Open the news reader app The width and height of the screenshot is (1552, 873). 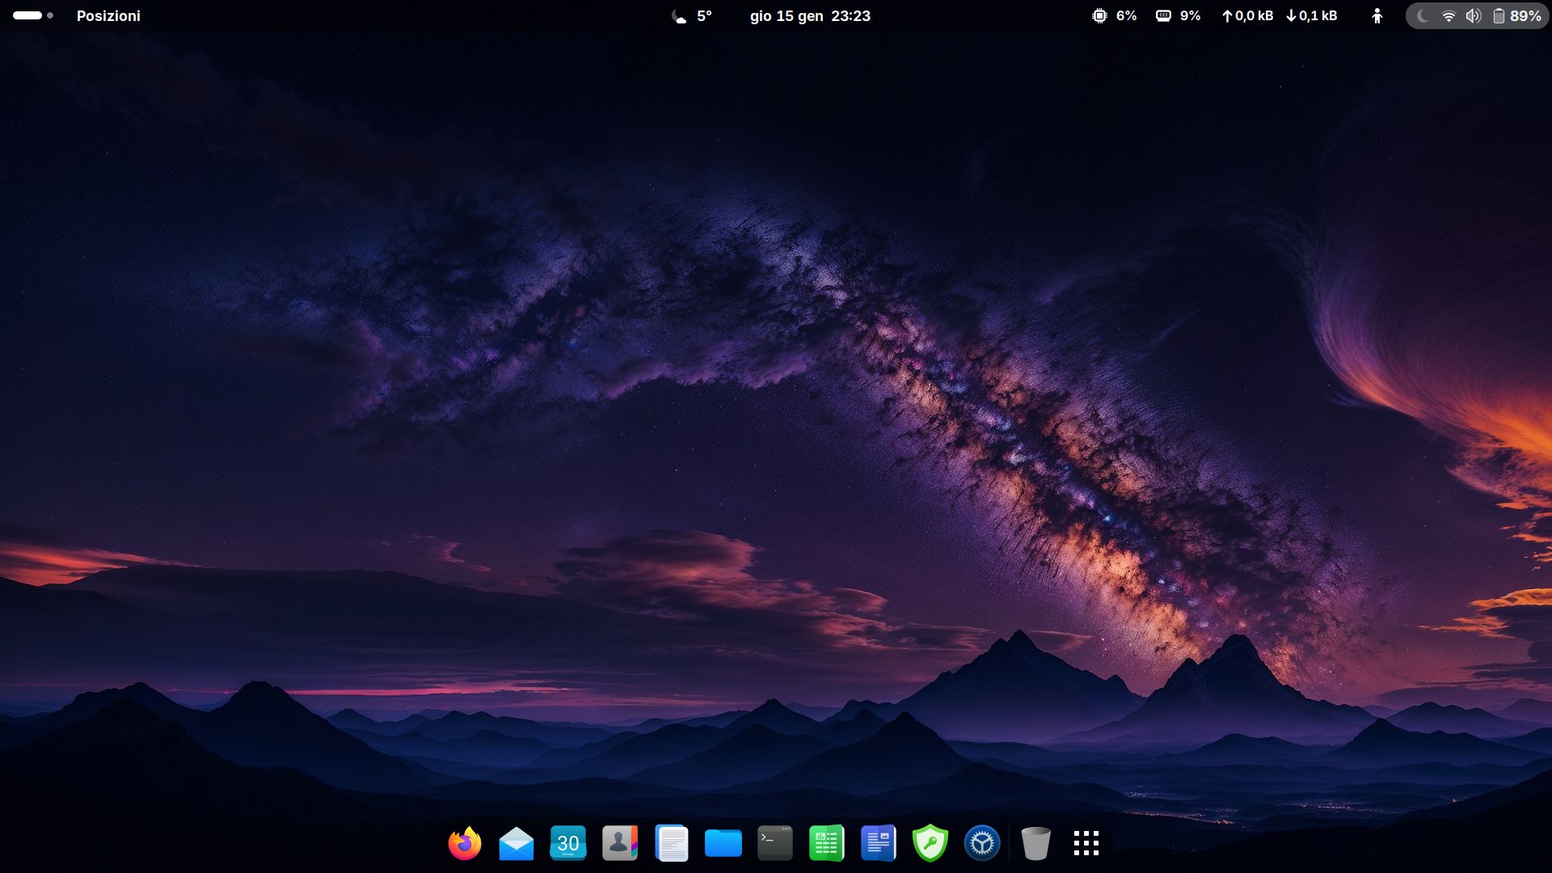pos(879,843)
